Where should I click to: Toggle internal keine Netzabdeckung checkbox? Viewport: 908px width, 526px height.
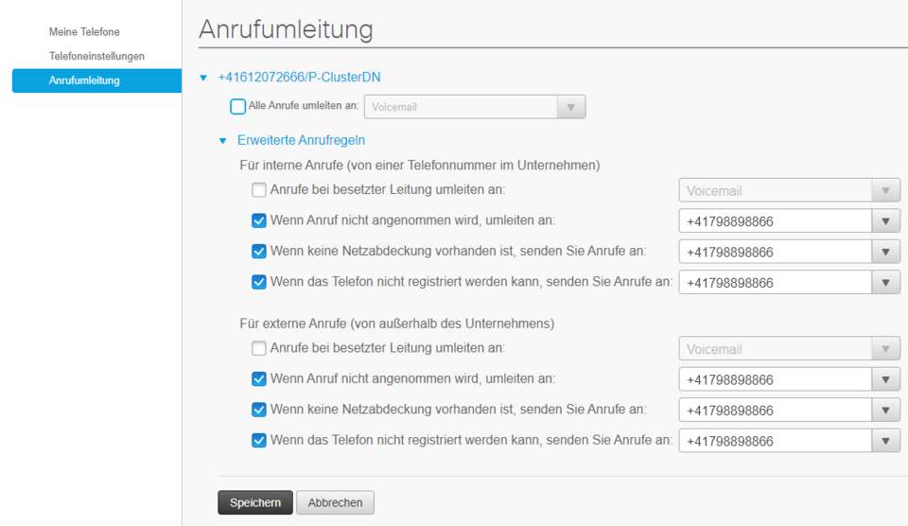(x=259, y=252)
